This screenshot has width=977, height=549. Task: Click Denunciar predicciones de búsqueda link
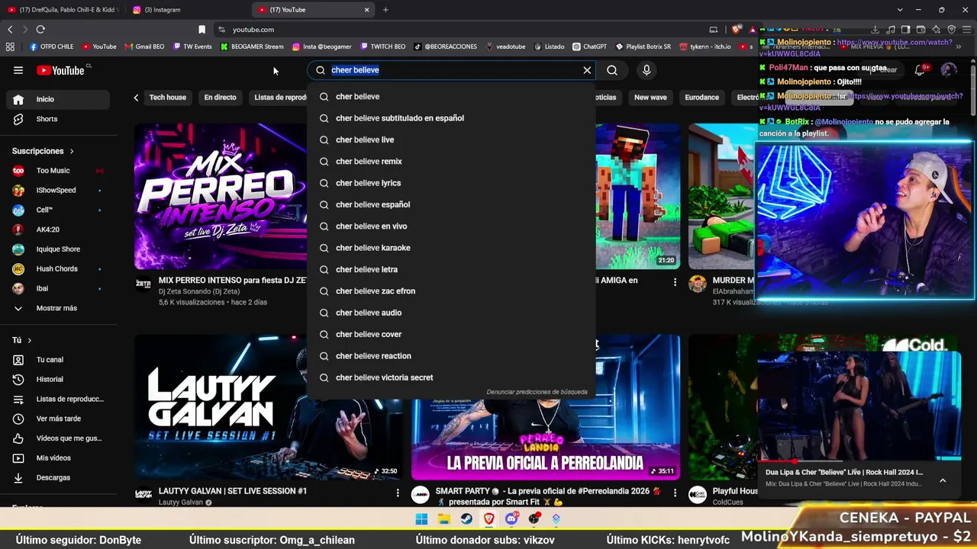coord(537,392)
